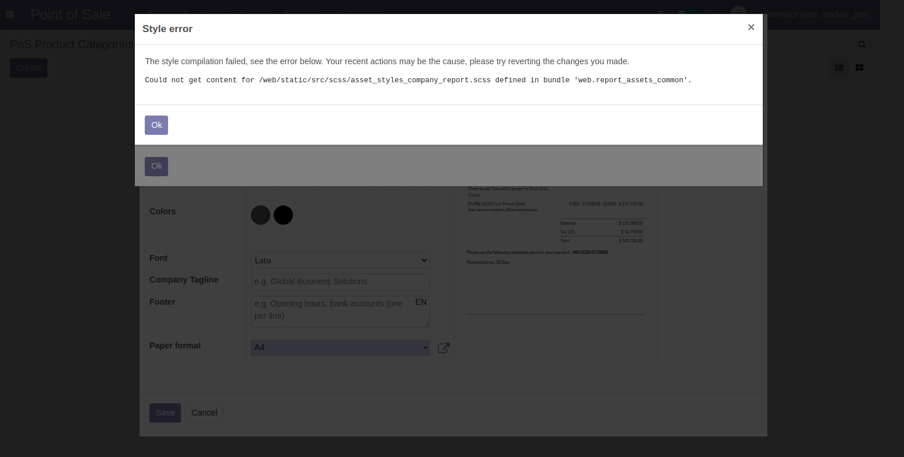Click Create on PoS Product Categories
The width and height of the screenshot is (904, 457).
click(28, 68)
